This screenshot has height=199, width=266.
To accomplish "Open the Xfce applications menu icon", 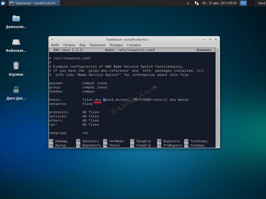I will click(x=3, y=3).
